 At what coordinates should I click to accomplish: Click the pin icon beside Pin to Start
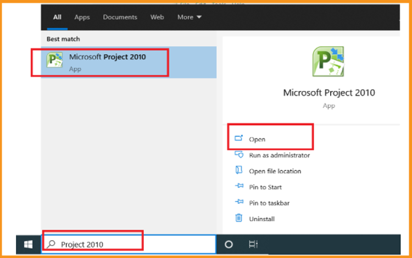pyautogui.click(x=239, y=186)
